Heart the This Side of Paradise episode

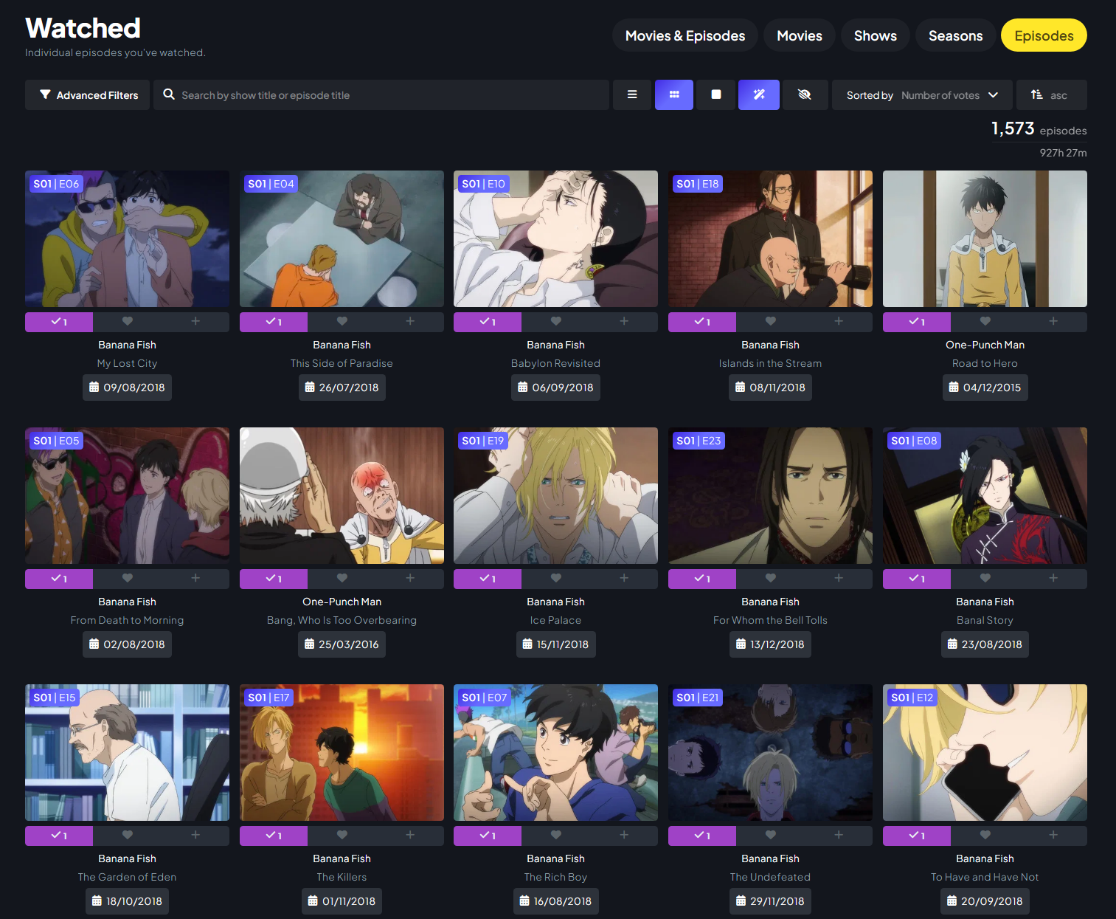tap(342, 322)
